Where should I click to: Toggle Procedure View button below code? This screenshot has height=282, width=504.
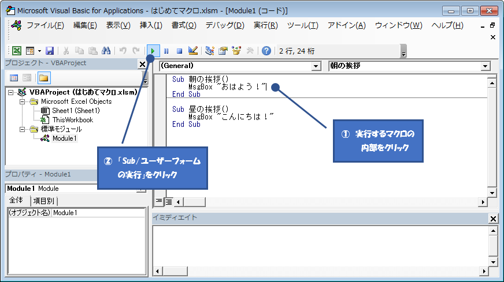pyautogui.click(x=159, y=201)
